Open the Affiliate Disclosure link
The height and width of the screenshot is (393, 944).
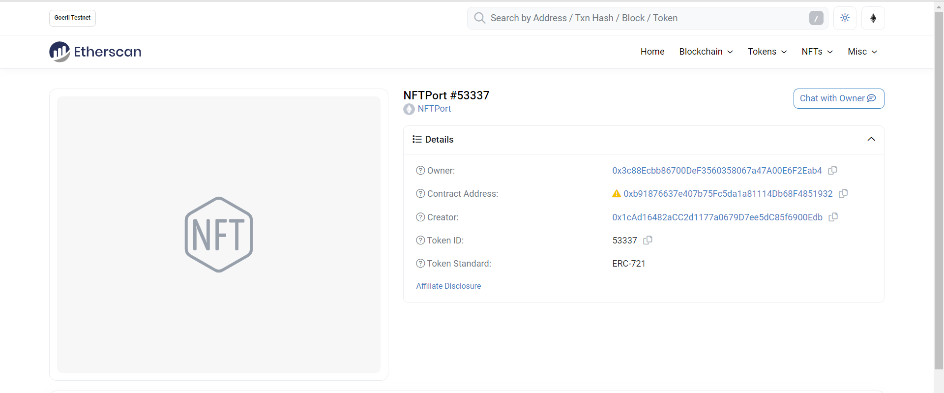pos(448,286)
